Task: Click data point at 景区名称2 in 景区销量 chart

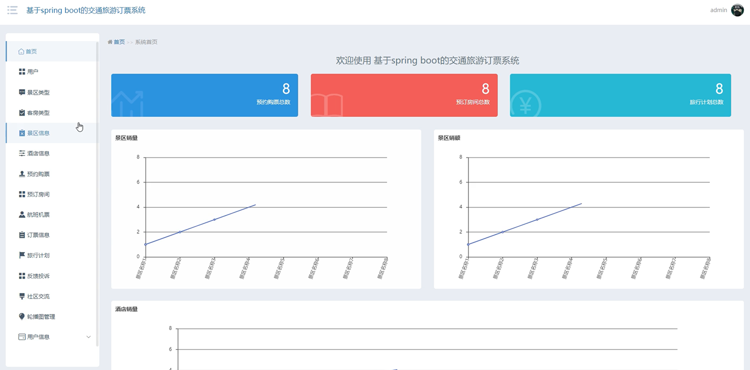Action: click(180, 232)
